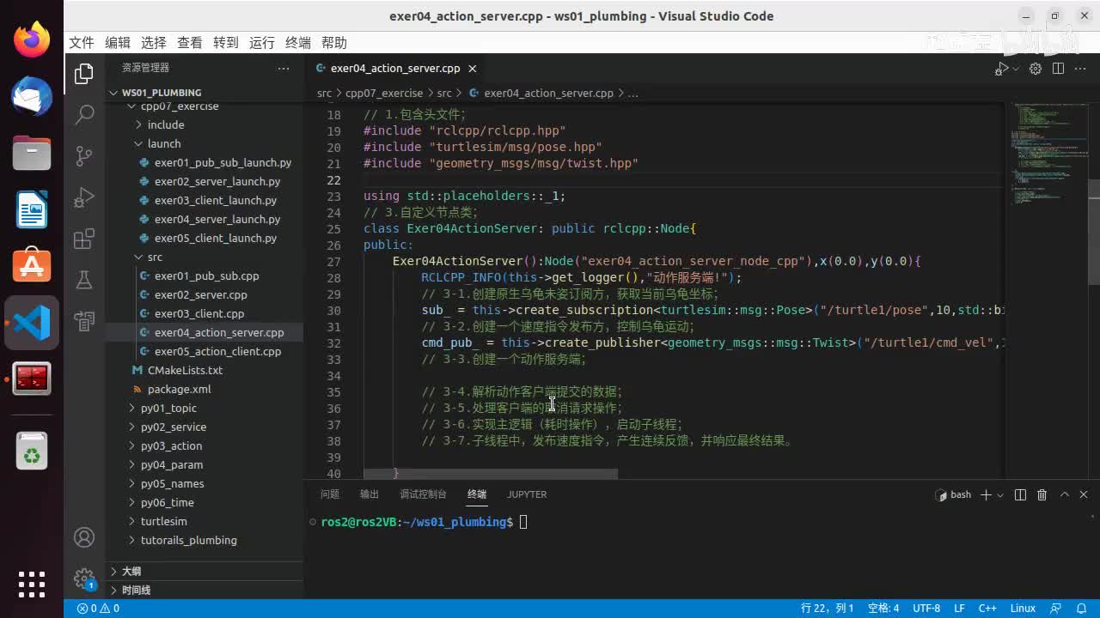
Task: Click the C++ language mode button
Action: click(x=987, y=609)
